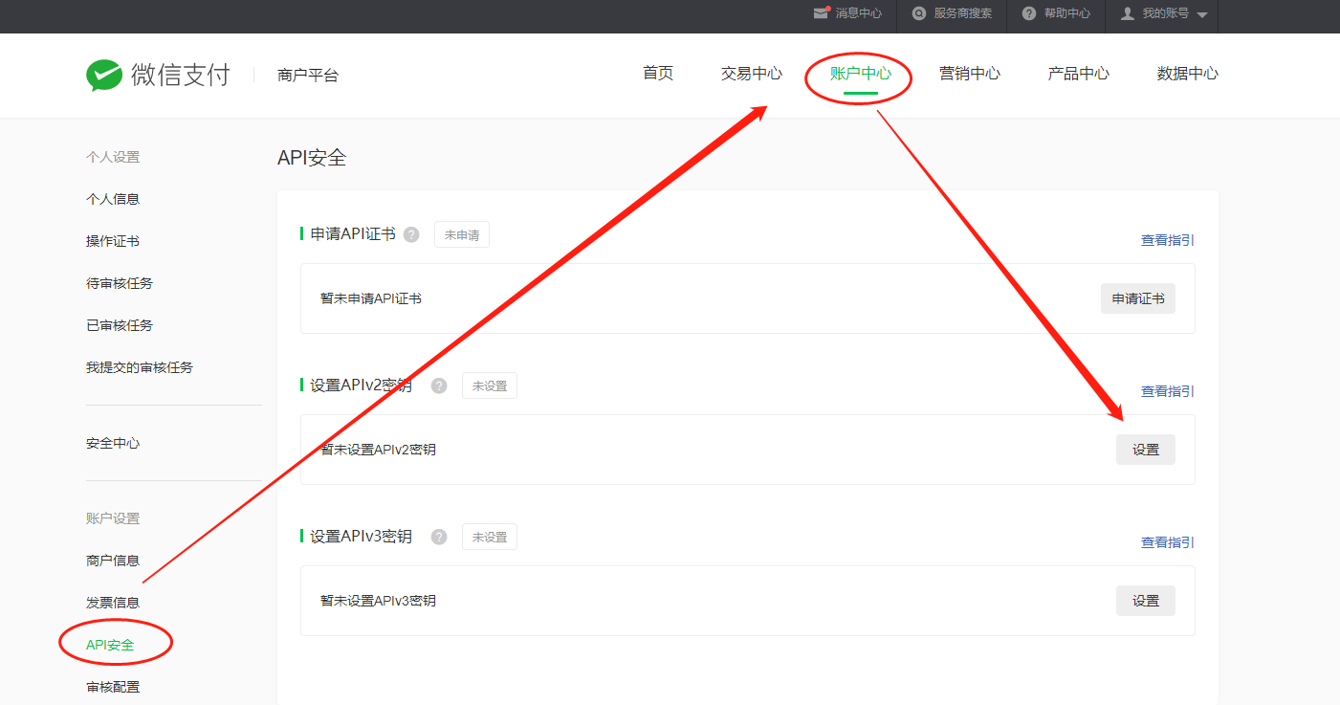Screen dimensions: 1340x705
Task: Click help icon beside 设置APIv2密钥
Action: pyautogui.click(x=439, y=386)
